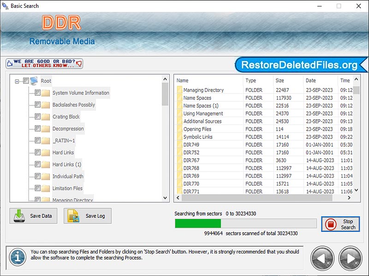
Task: Collapse the Root node using its minus box
Action: [x=16, y=80]
